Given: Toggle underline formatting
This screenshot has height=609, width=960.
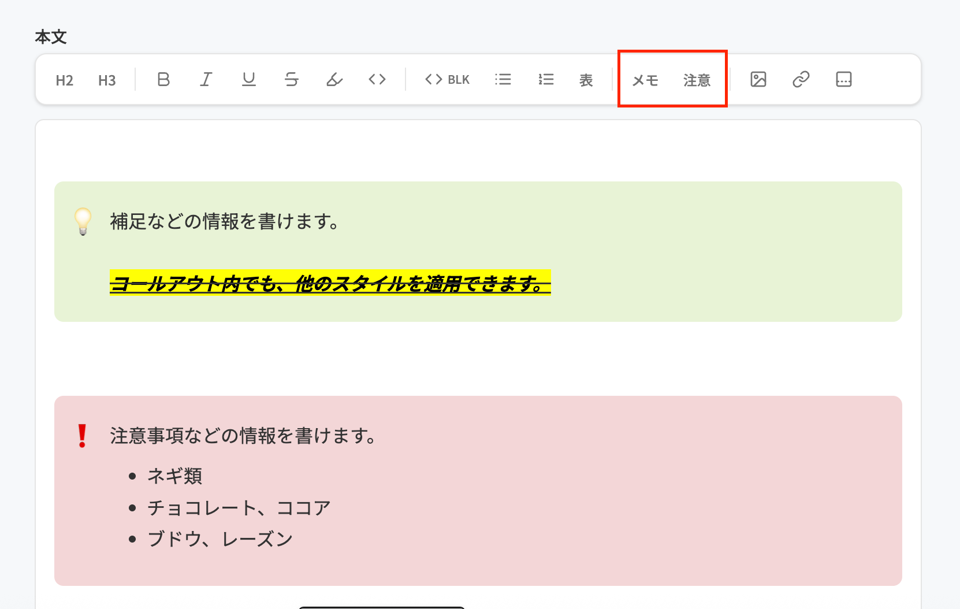Looking at the screenshot, I should click(x=249, y=79).
